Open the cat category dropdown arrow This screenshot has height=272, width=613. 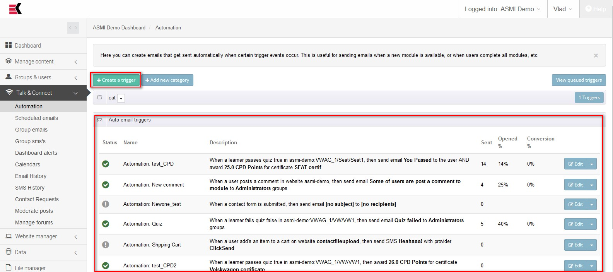coord(121,98)
